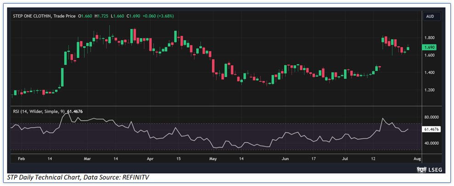Click the close value C1.690

click(x=133, y=16)
